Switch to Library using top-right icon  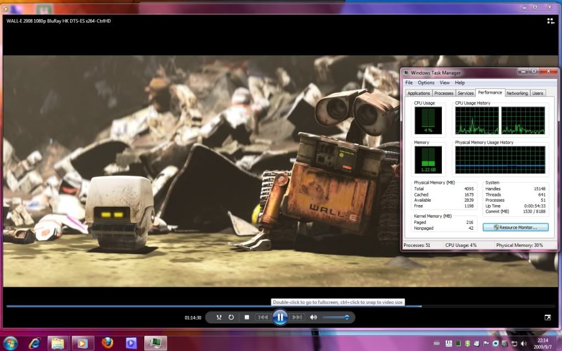550,21
